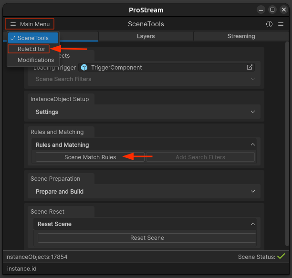This screenshot has height=278, width=292.
Task: Open TriggerComponent via external link icon
Action: 250,67
